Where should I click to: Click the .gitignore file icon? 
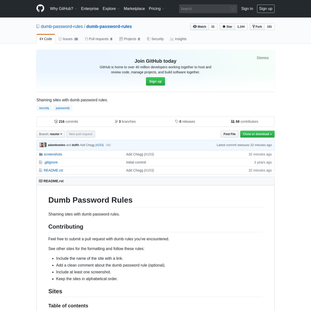pos(40,162)
